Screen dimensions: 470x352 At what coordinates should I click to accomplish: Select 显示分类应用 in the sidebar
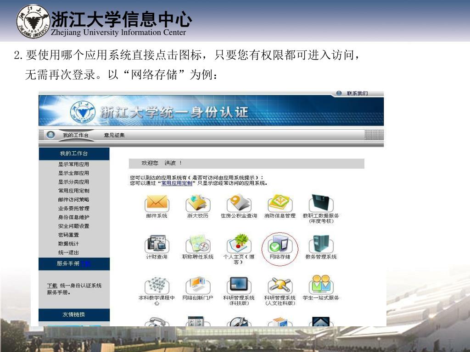(74, 181)
